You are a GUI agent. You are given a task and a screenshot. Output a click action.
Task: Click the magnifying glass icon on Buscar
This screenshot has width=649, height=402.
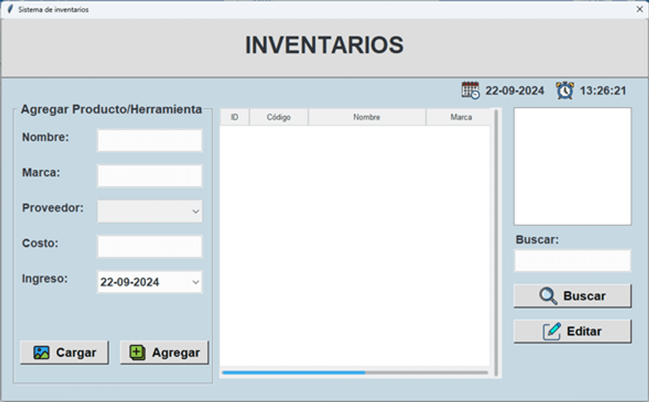tap(548, 296)
